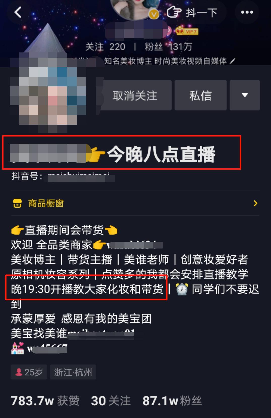Viewport: 271px width, 418px height.
Task: Open the 87.1w 粉丝 followers list
Action: 172,401
